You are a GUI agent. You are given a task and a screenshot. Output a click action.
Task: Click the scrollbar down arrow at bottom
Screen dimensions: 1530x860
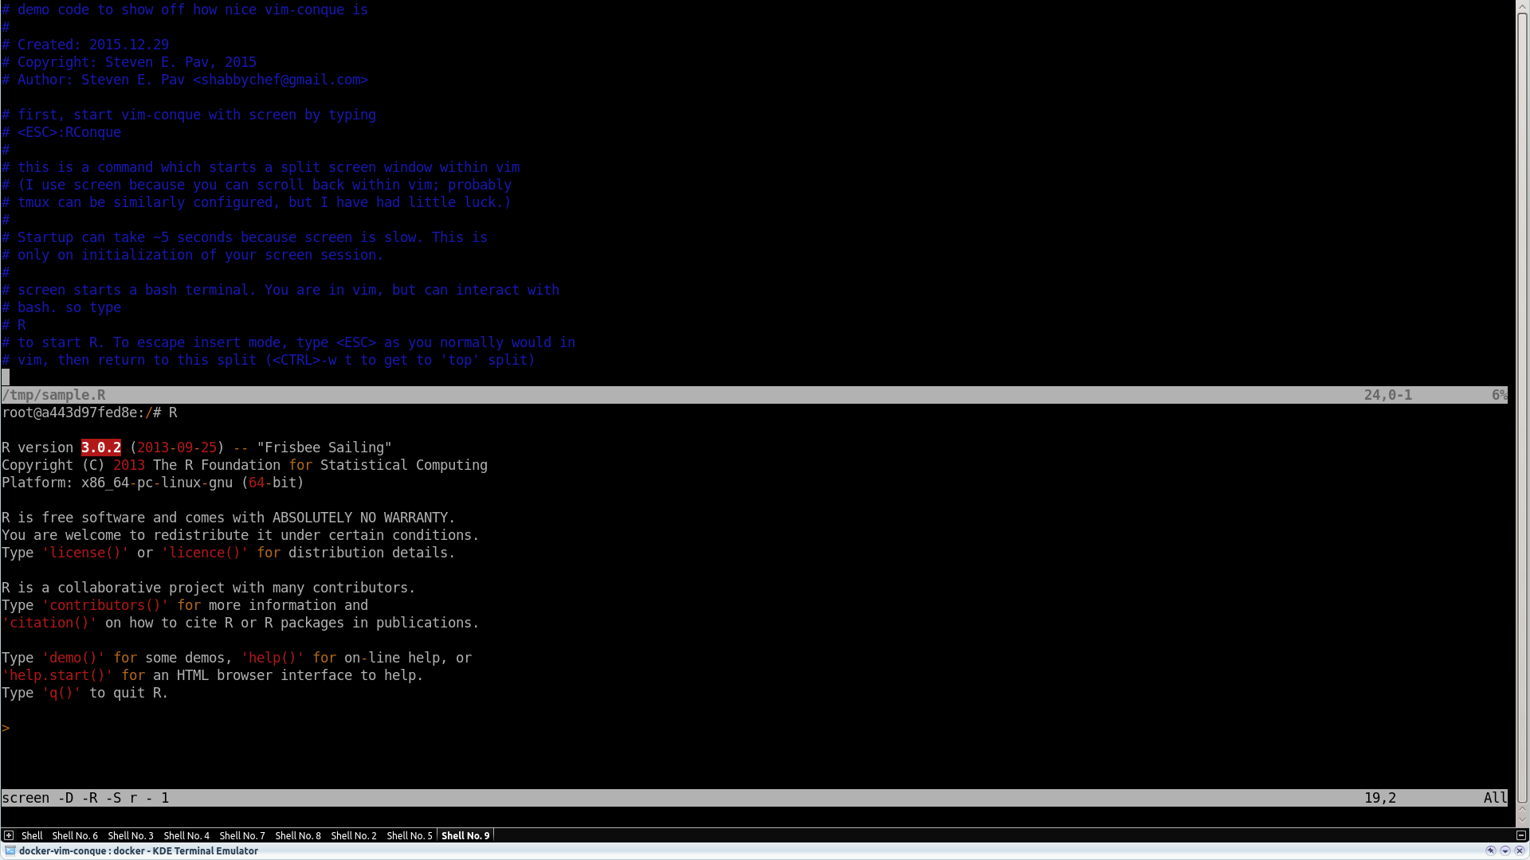point(1522,820)
